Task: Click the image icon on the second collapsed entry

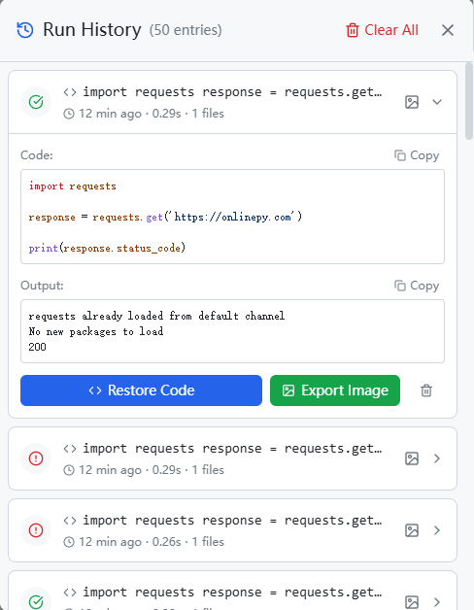Action: tap(412, 458)
